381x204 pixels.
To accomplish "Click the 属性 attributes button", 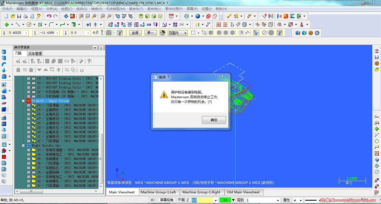I will tap(286, 200).
